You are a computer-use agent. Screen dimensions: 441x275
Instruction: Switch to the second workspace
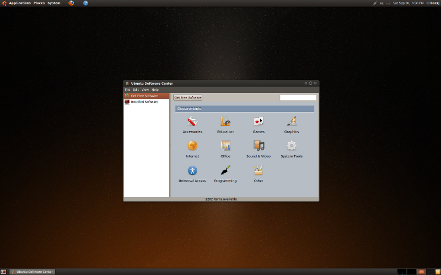[x=411, y=272]
